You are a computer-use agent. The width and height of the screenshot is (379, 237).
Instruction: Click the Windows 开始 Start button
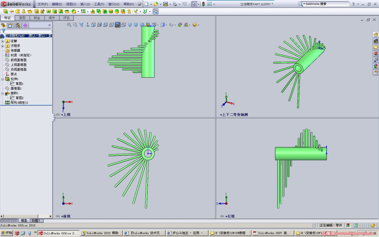[7, 233]
